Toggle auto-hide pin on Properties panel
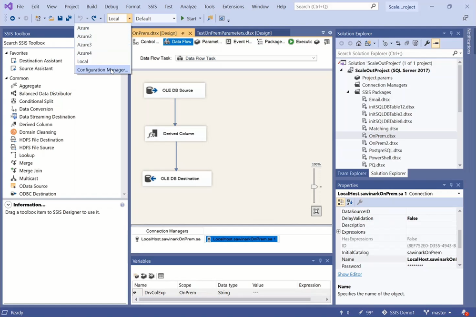Screen dimensions: 476x317 coord(451,185)
